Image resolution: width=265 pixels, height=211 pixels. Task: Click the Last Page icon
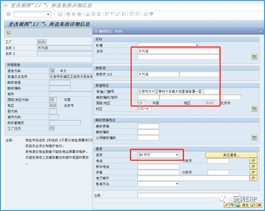pyautogui.click(x=123, y=14)
